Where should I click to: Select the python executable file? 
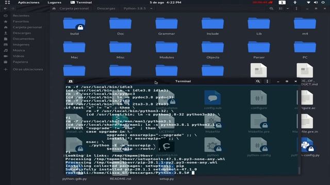(212, 147)
